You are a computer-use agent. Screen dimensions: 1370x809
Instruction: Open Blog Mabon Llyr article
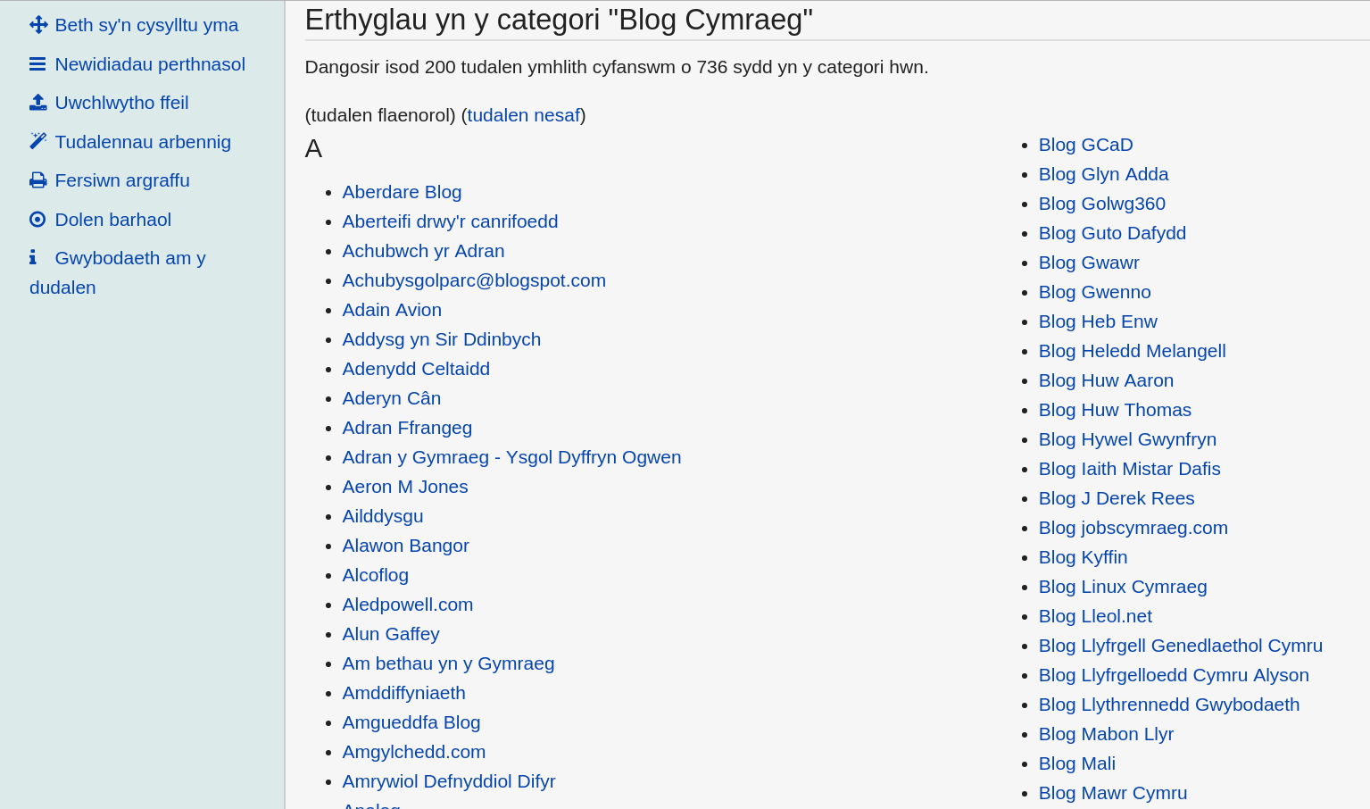(1106, 734)
